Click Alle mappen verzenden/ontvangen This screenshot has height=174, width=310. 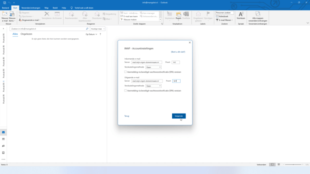(258, 16)
